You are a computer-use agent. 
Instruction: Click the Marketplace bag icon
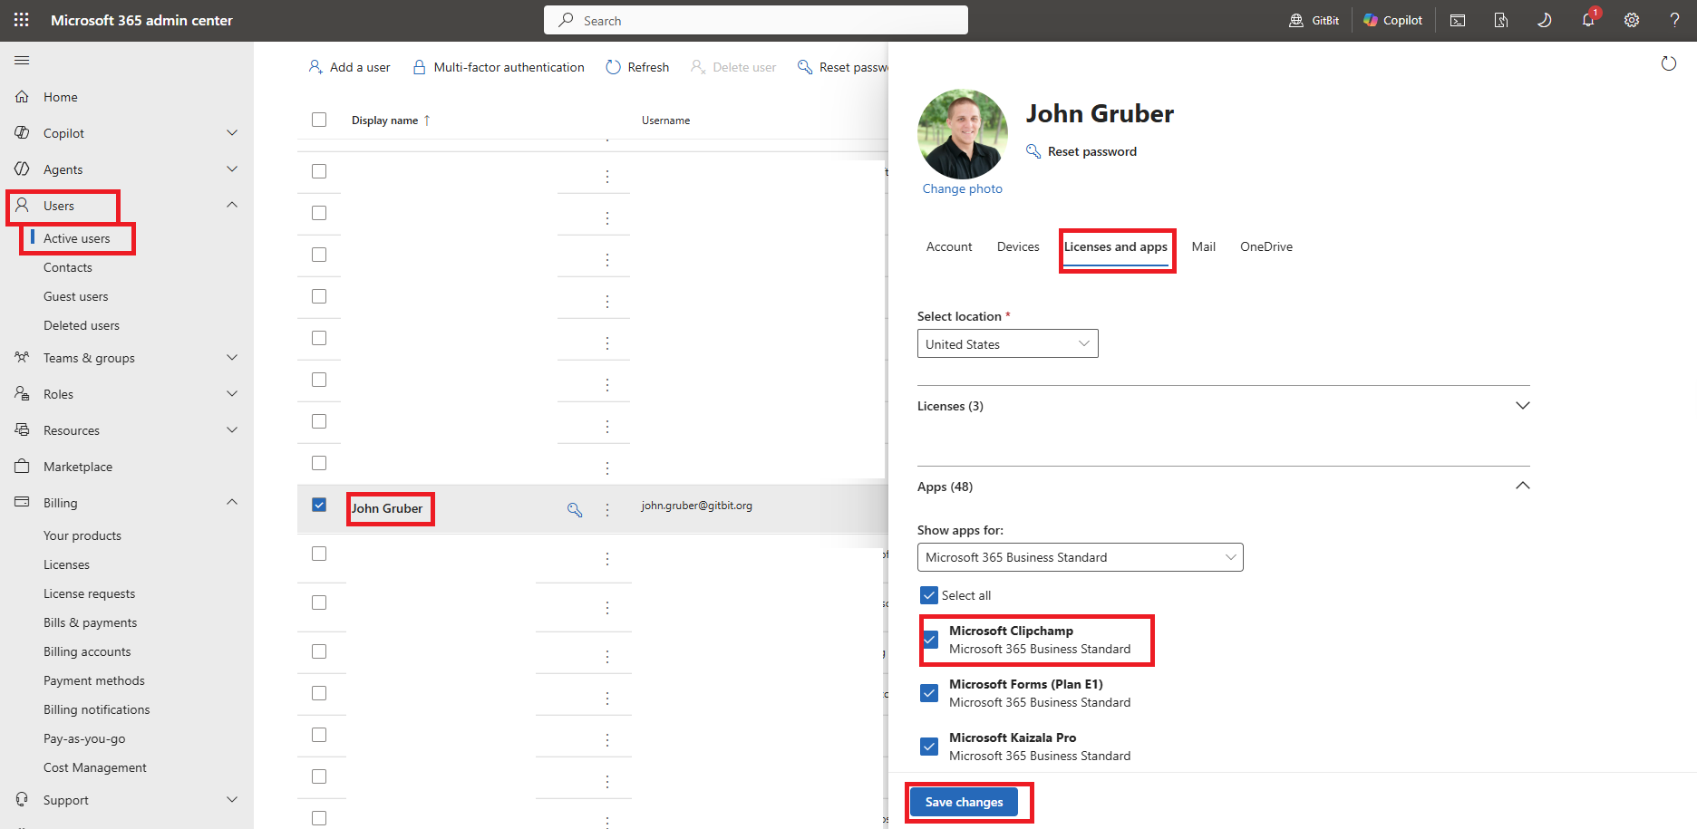click(x=22, y=466)
